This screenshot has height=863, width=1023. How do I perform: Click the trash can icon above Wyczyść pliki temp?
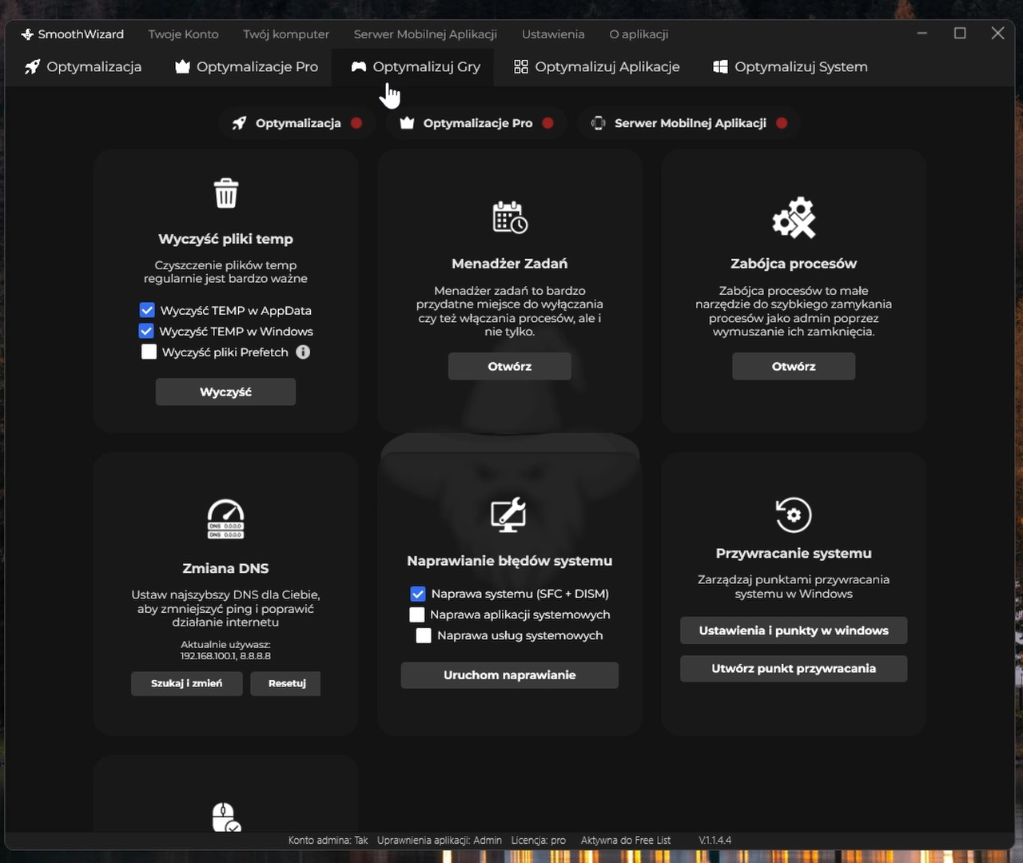pos(226,193)
